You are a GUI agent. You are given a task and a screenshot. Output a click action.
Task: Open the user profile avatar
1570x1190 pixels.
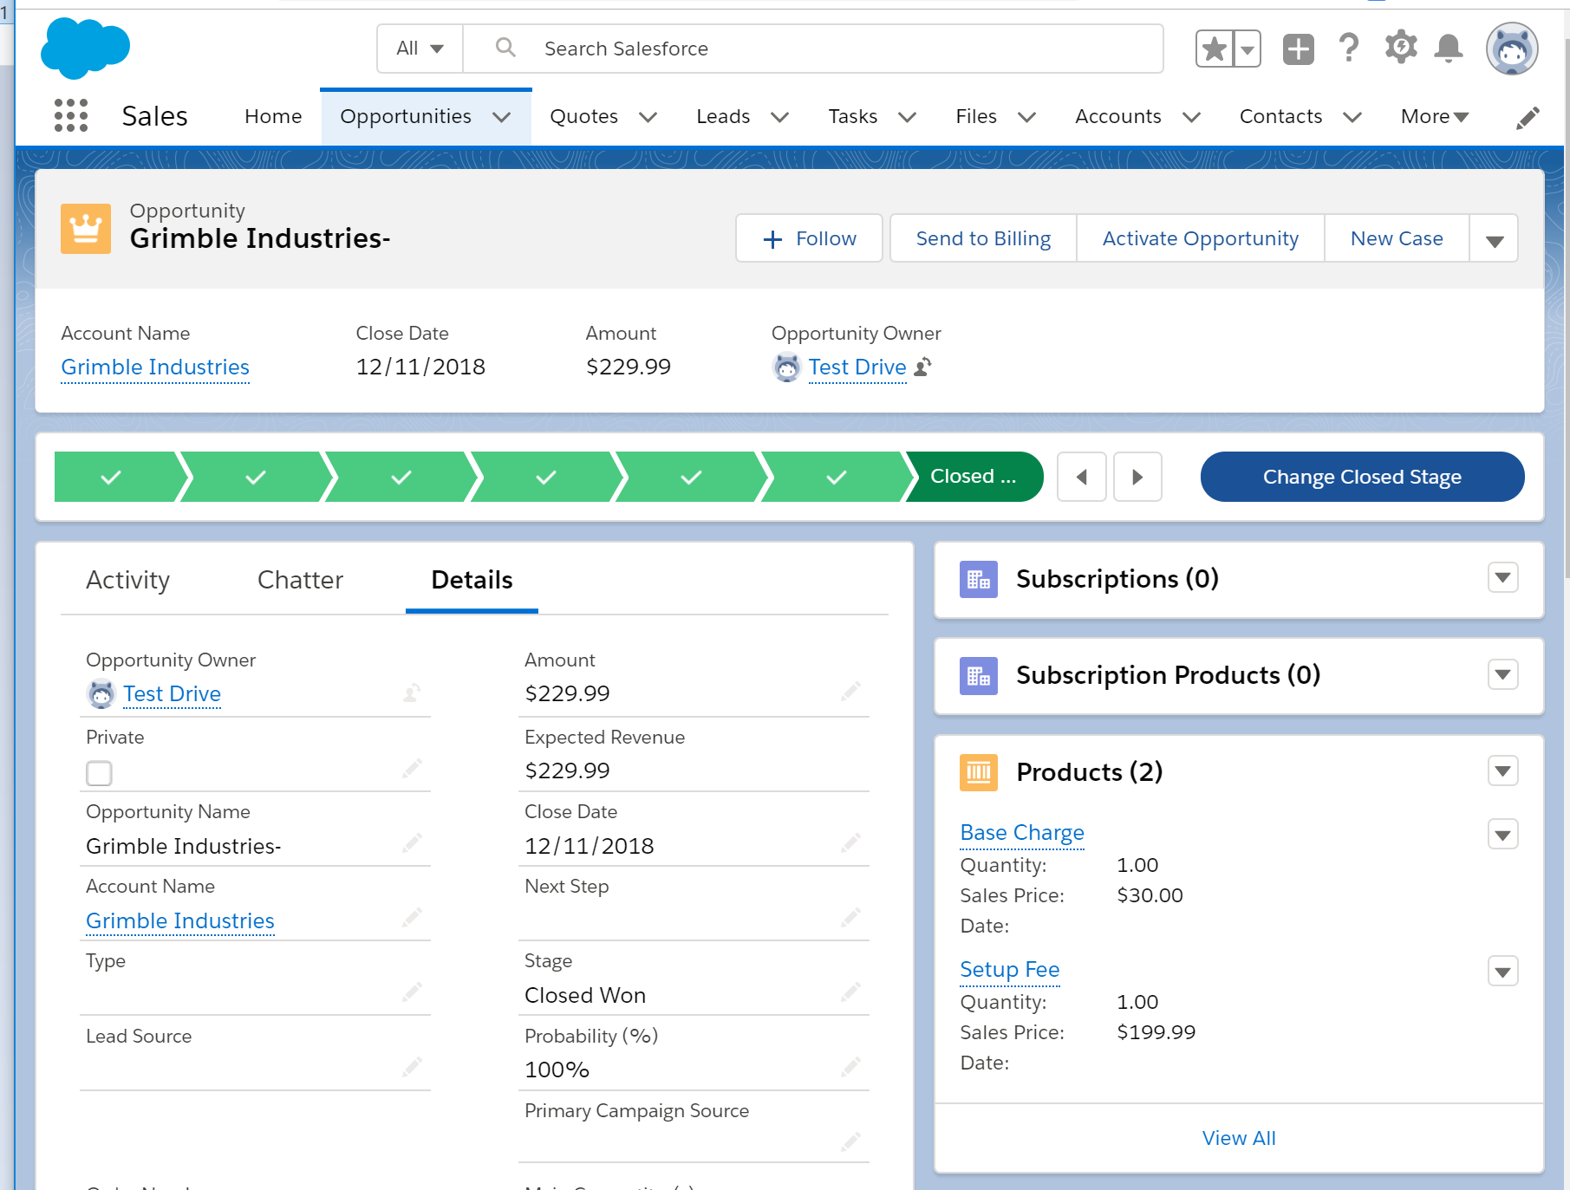coord(1511,49)
